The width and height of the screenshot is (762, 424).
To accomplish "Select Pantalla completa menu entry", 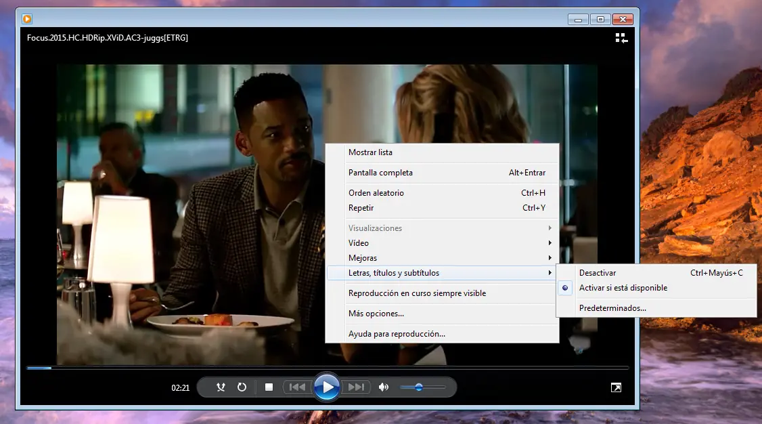I will 442,173.
